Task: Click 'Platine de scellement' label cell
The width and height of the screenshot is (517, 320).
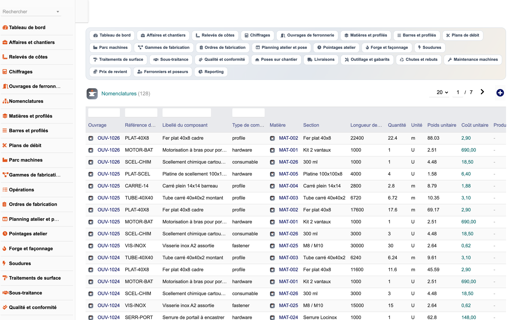Action: (x=194, y=174)
